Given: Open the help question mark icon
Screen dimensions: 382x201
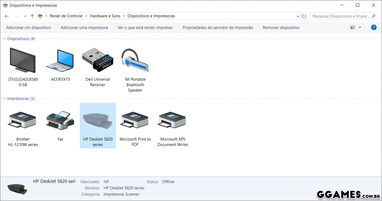Looking at the screenshot, I should coord(374,28).
